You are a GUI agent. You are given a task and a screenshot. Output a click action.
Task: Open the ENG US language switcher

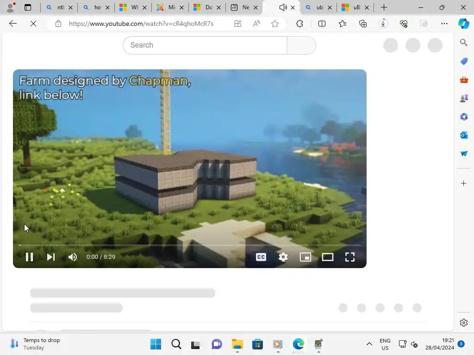point(385,344)
